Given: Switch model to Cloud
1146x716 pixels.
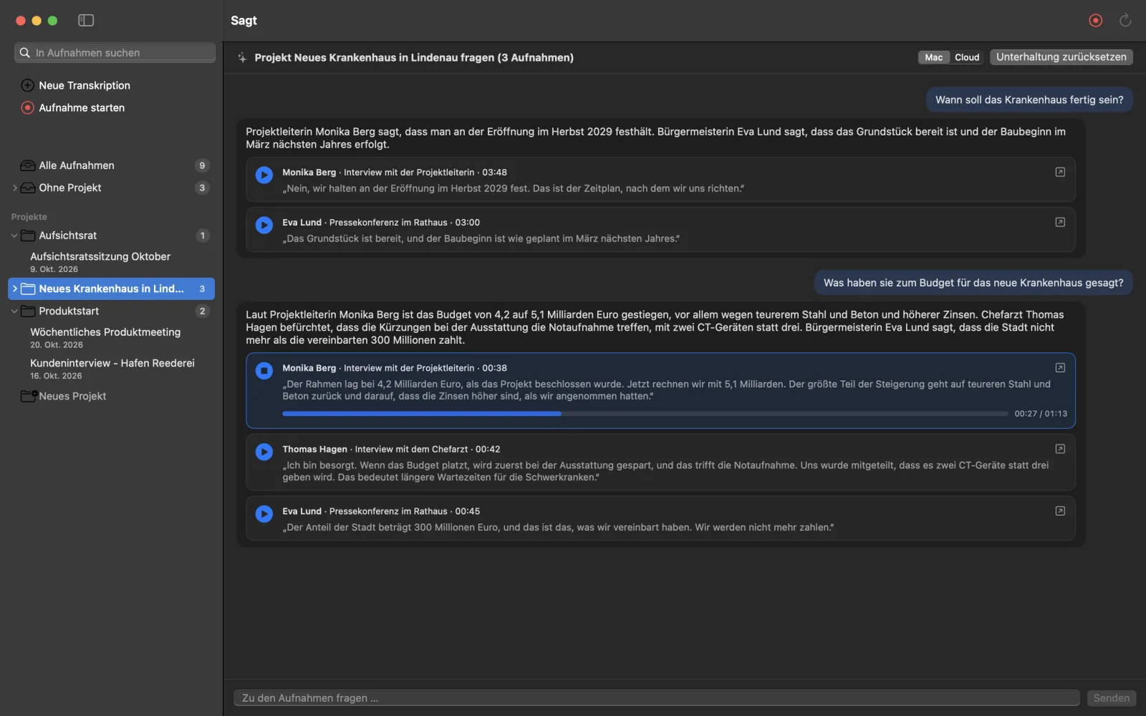Looking at the screenshot, I should pyautogui.click(x=967, y=57).
